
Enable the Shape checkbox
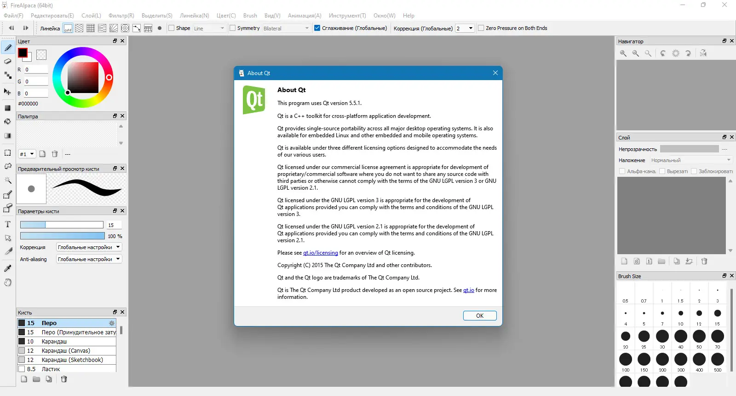click(x=172, y=28)
